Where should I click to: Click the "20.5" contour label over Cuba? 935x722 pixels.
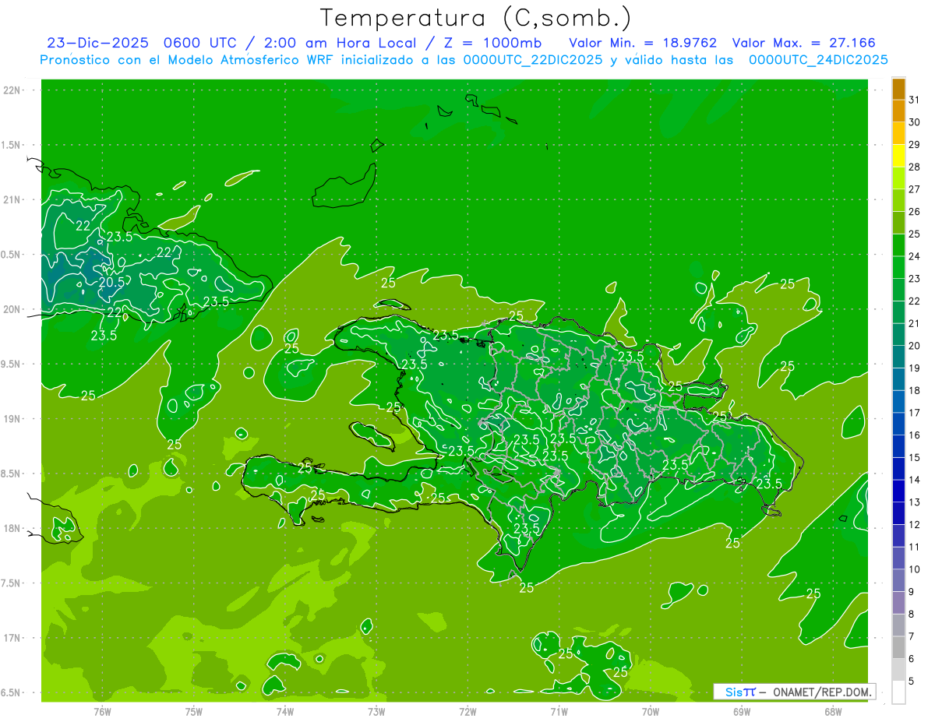tap(111, 282)
